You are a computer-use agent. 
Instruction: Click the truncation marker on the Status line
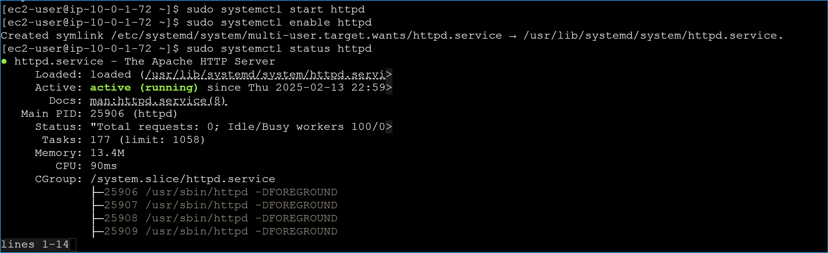click(x=389, y=127)
